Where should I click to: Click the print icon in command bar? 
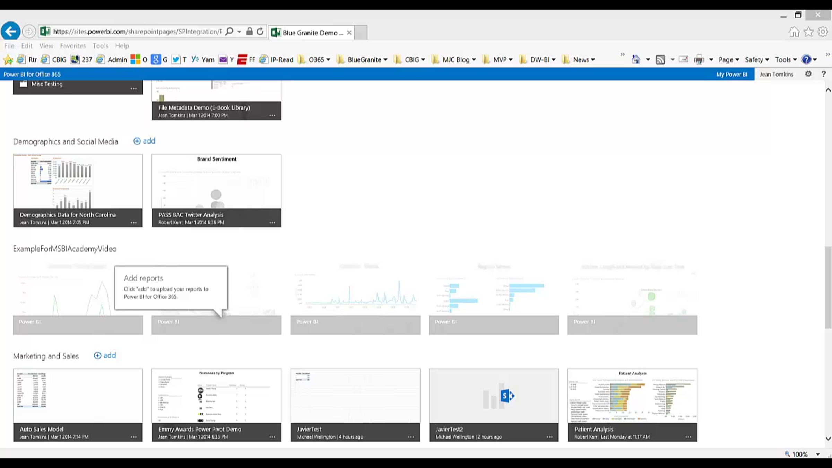699,60
